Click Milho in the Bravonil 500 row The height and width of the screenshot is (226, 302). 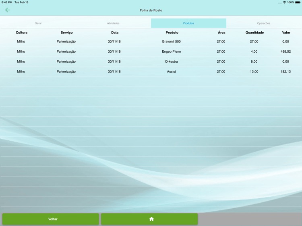21,41
